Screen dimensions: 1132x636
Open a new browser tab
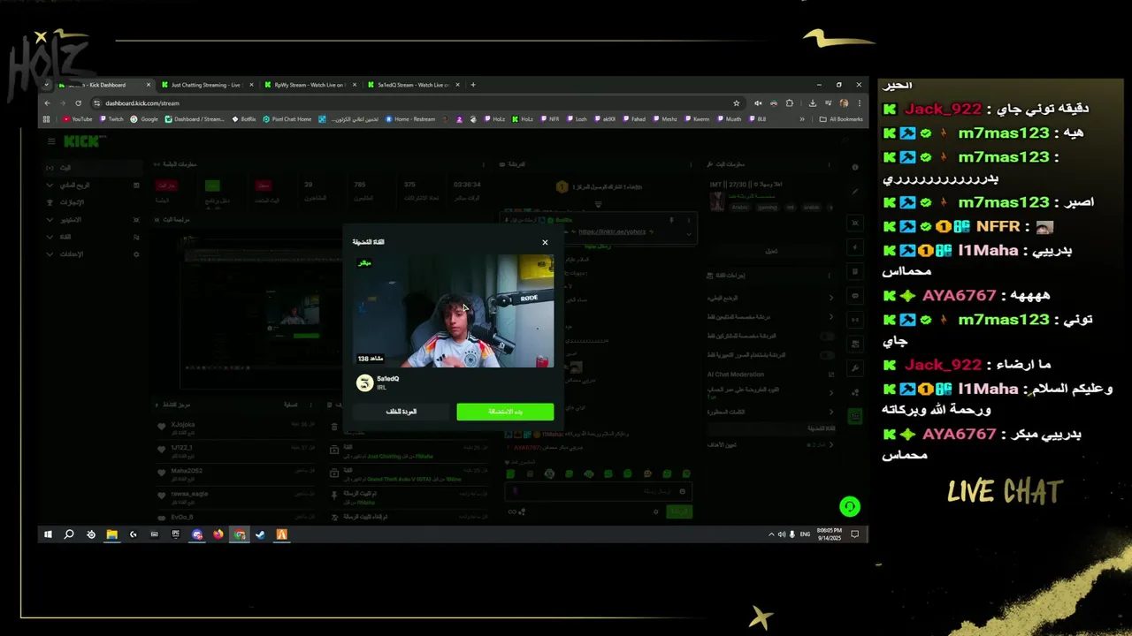(473, 85)
